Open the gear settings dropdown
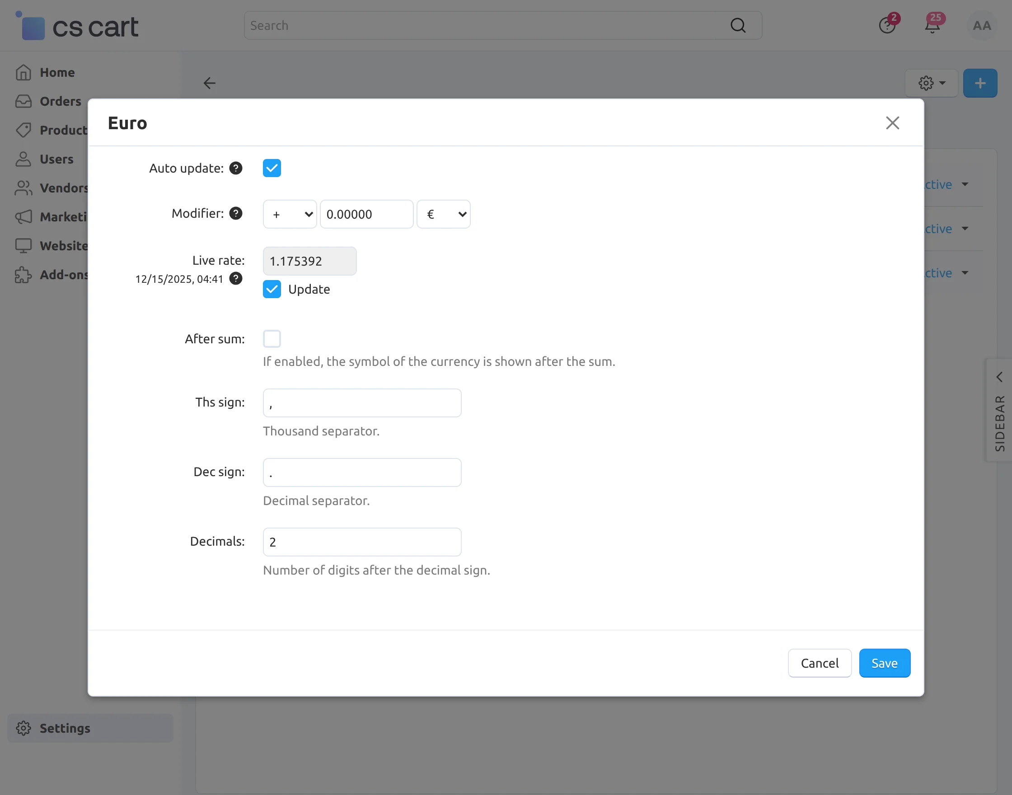 pos(931,83)
